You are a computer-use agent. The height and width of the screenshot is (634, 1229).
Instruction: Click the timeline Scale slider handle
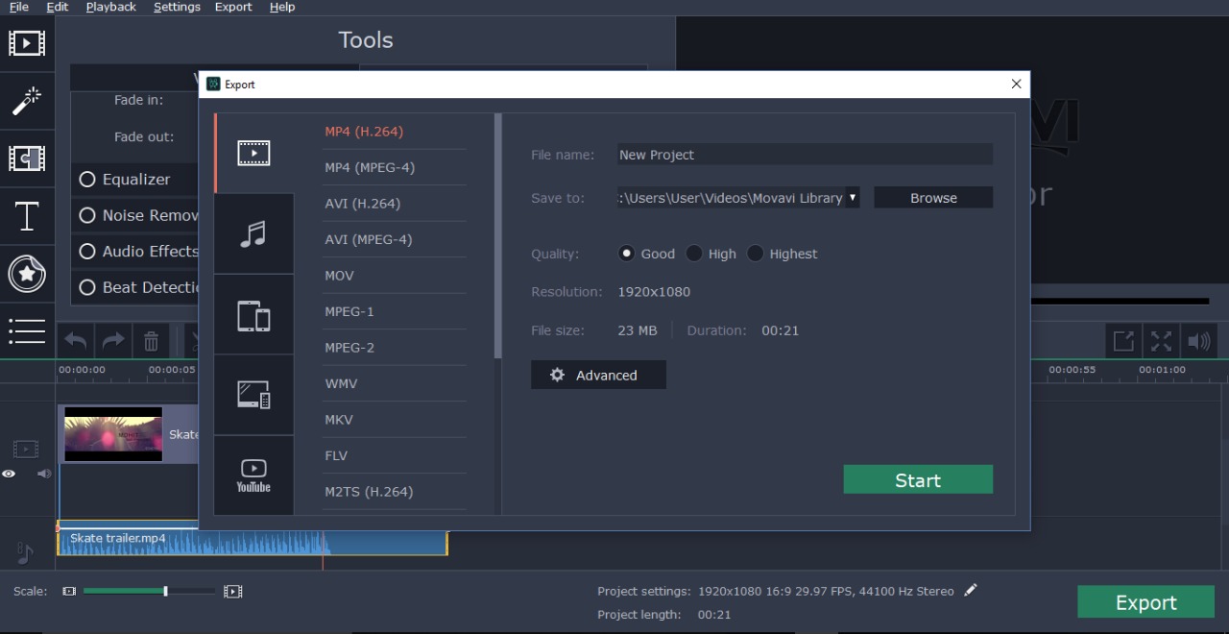165,591
